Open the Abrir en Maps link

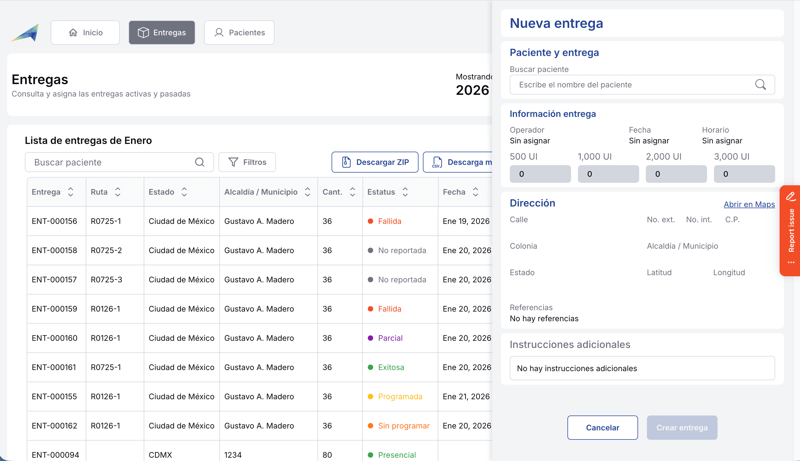click(x=749, y=204)
